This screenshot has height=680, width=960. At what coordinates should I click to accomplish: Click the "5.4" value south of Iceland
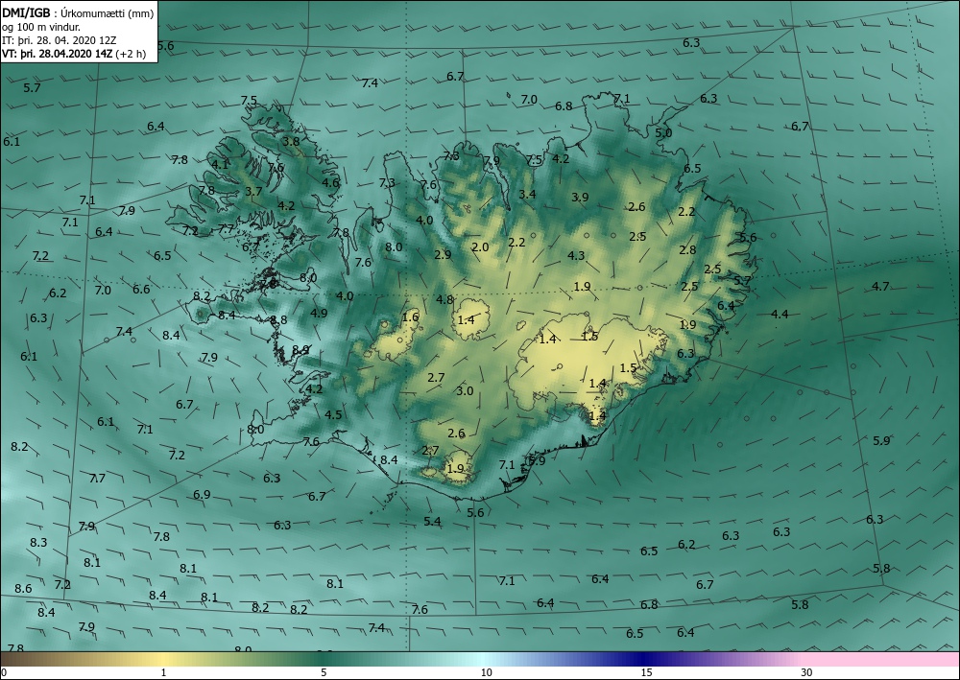pyautogui.click(x=432, y=521)
